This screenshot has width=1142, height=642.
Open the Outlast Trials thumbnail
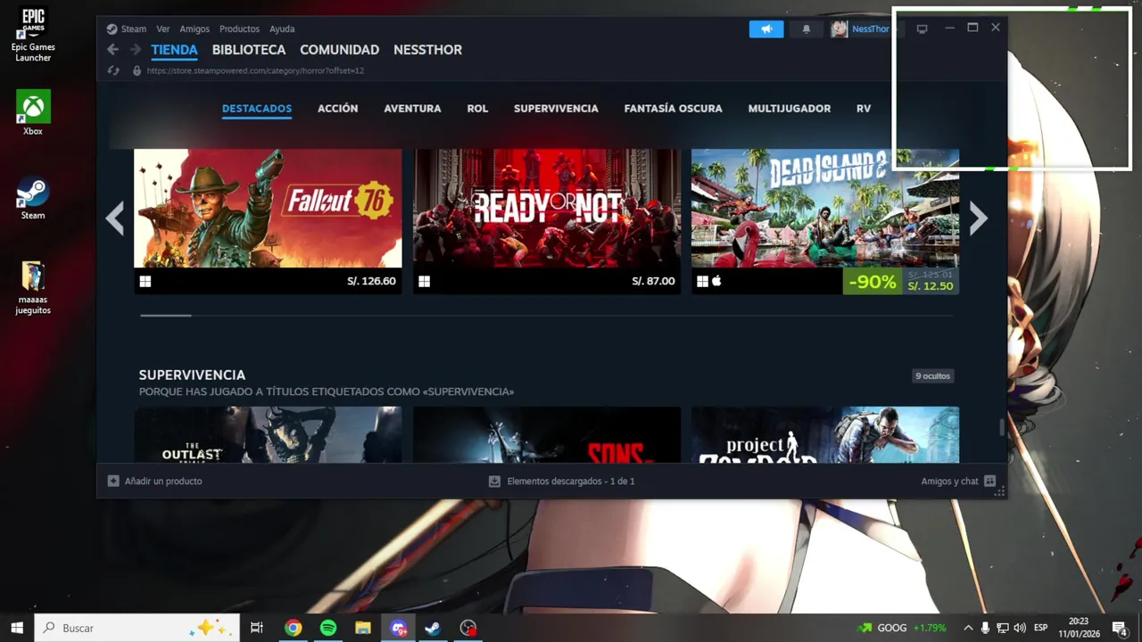(x=268, y=435)
